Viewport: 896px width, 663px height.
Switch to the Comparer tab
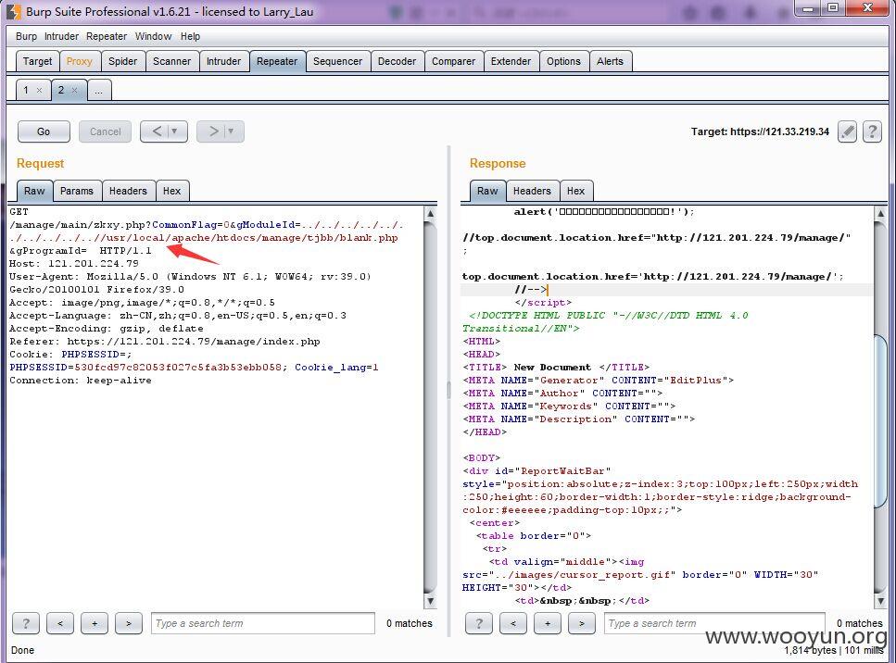pos(454,61)
